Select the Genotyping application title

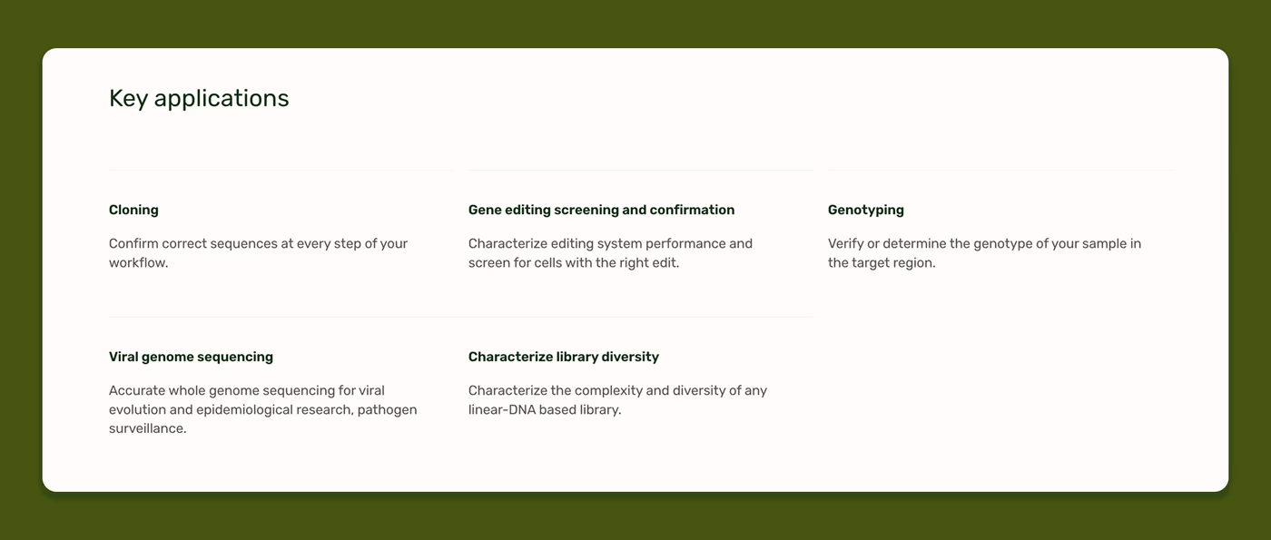click(865, 210)
